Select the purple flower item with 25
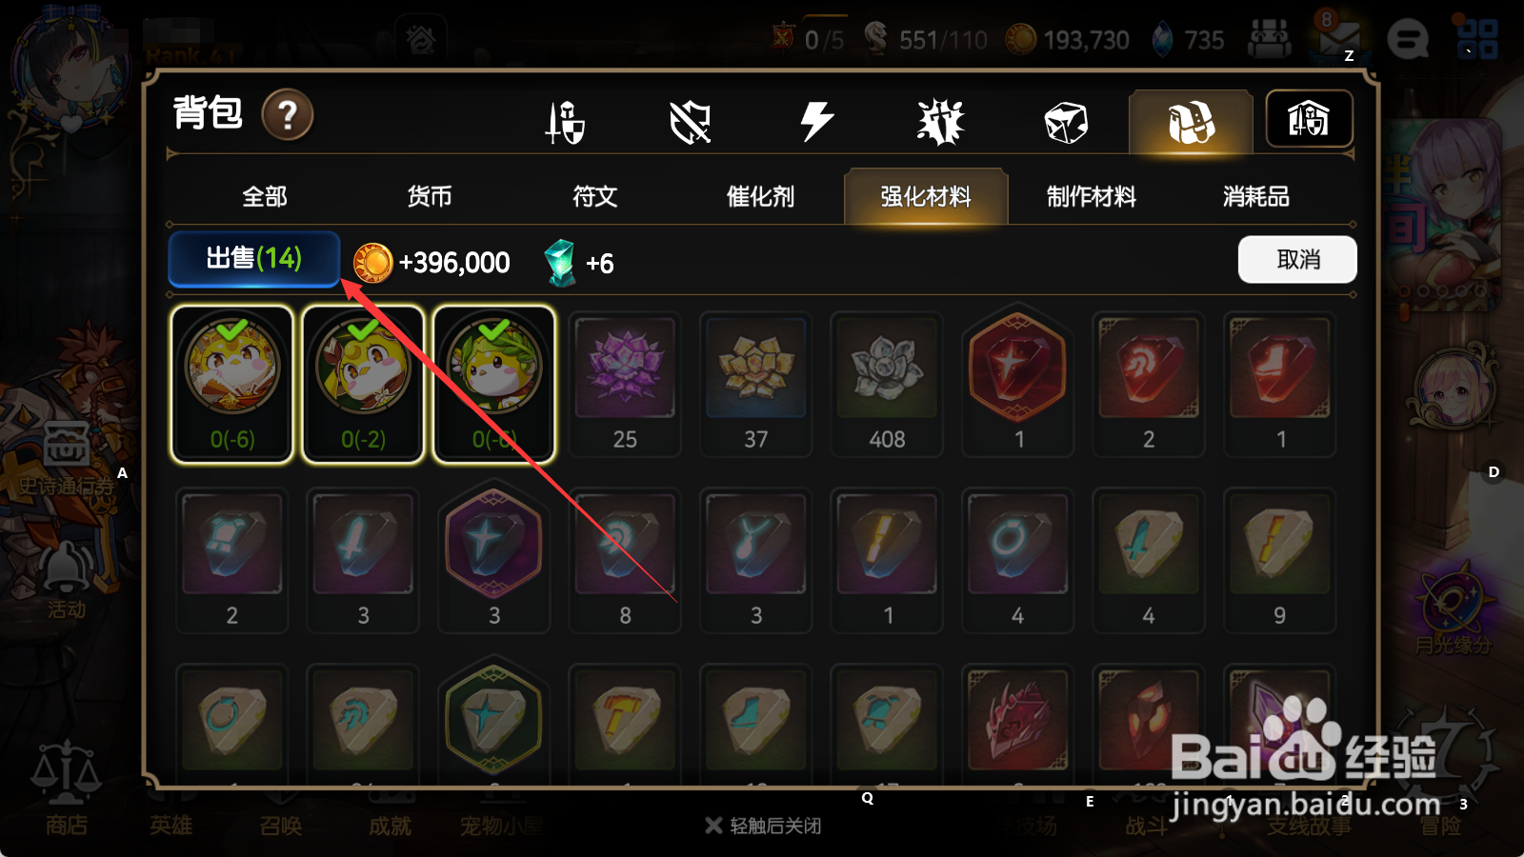Viewport: 1524px width, 857px height. point(625,385)
